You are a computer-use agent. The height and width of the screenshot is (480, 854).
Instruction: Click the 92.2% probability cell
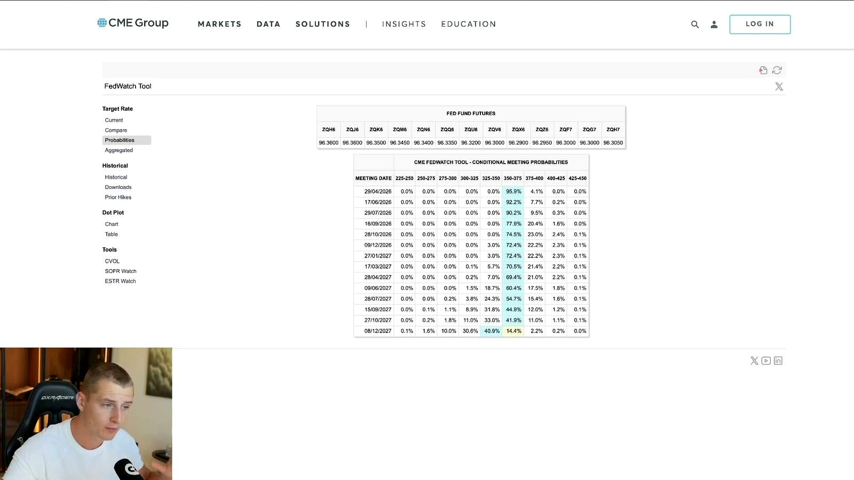(513, 202)
